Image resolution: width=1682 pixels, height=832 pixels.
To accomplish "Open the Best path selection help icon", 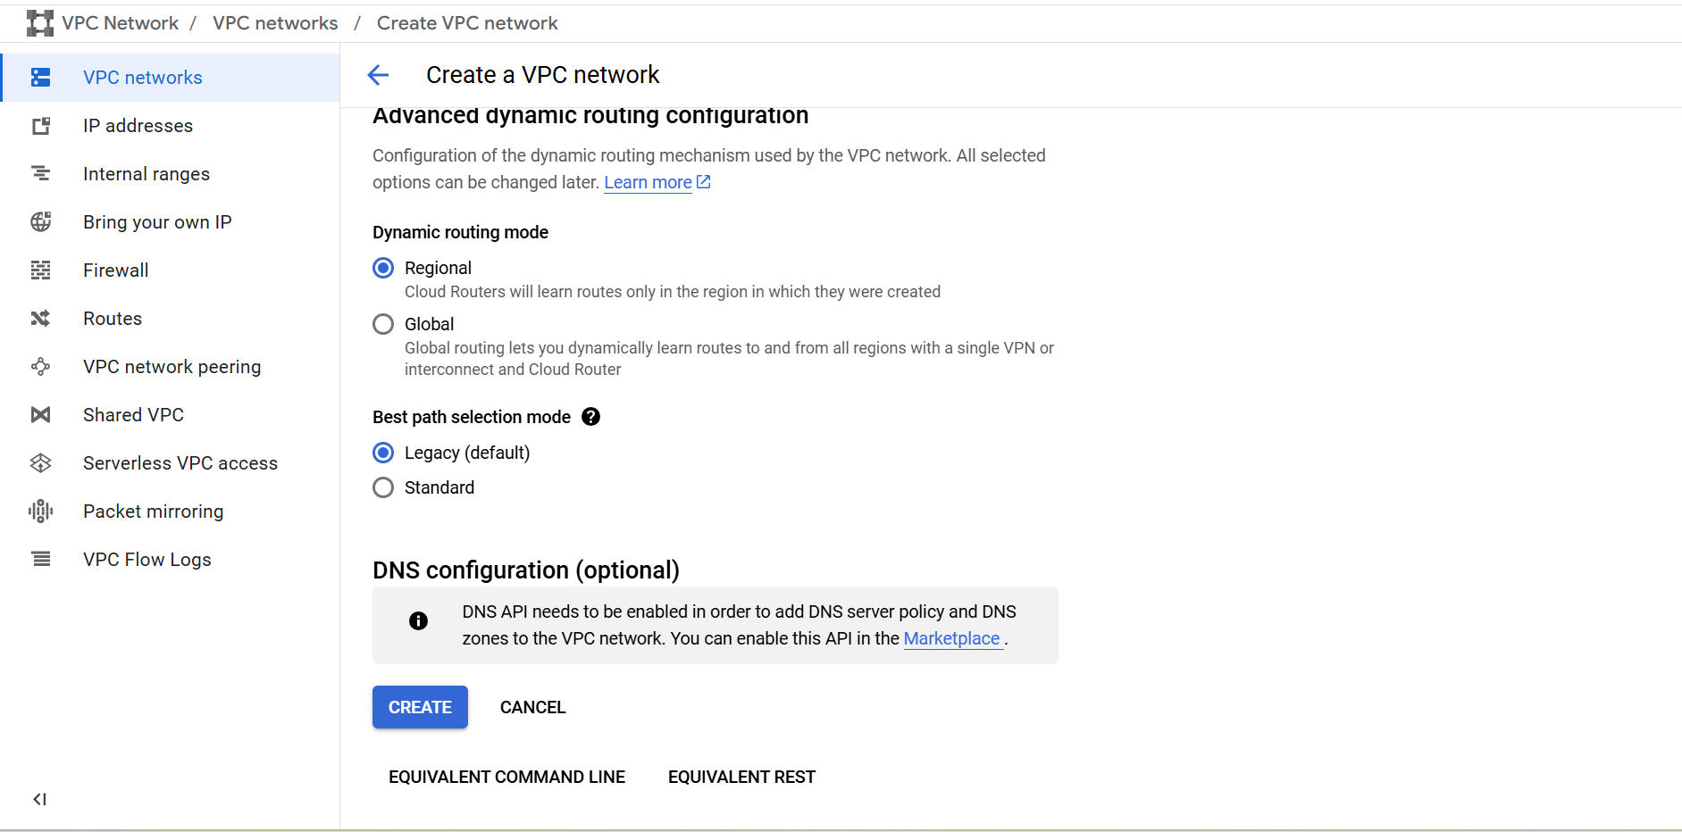I will coord(590,417).
